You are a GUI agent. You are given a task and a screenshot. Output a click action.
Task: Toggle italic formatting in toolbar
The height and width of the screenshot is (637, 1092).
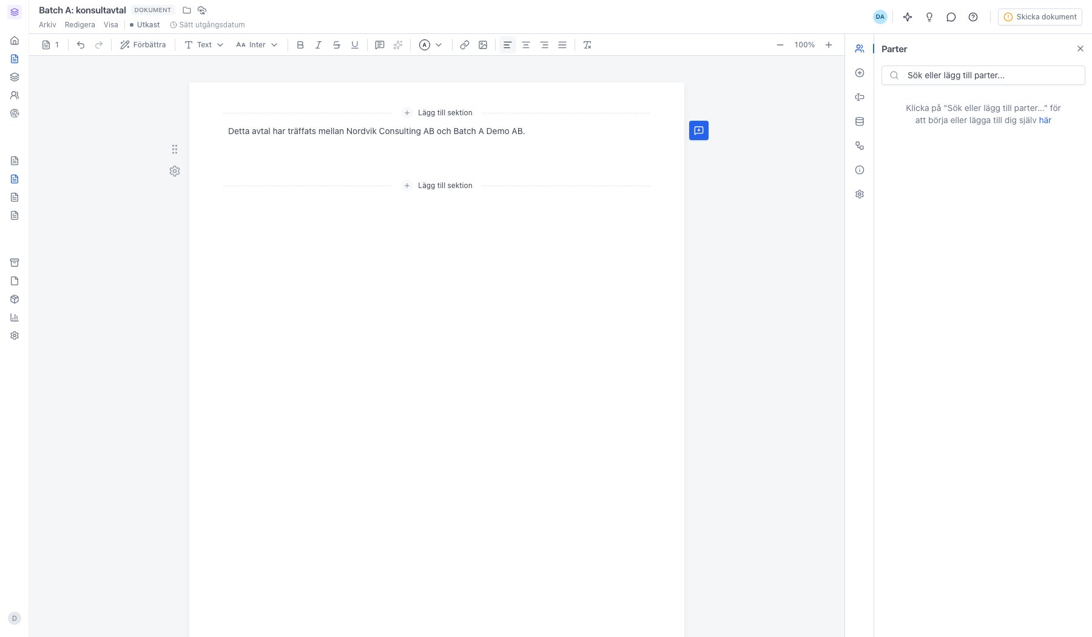point(318,45)
